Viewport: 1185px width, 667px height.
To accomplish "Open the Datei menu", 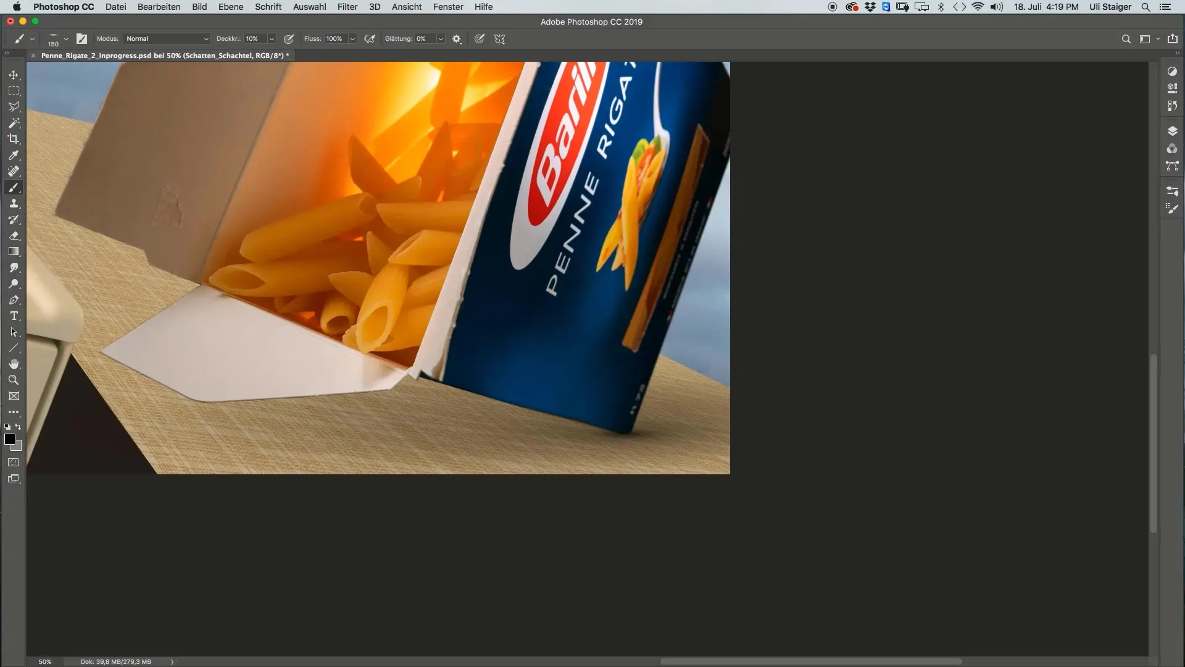I will pyautogui.click(x=115, y=7).
